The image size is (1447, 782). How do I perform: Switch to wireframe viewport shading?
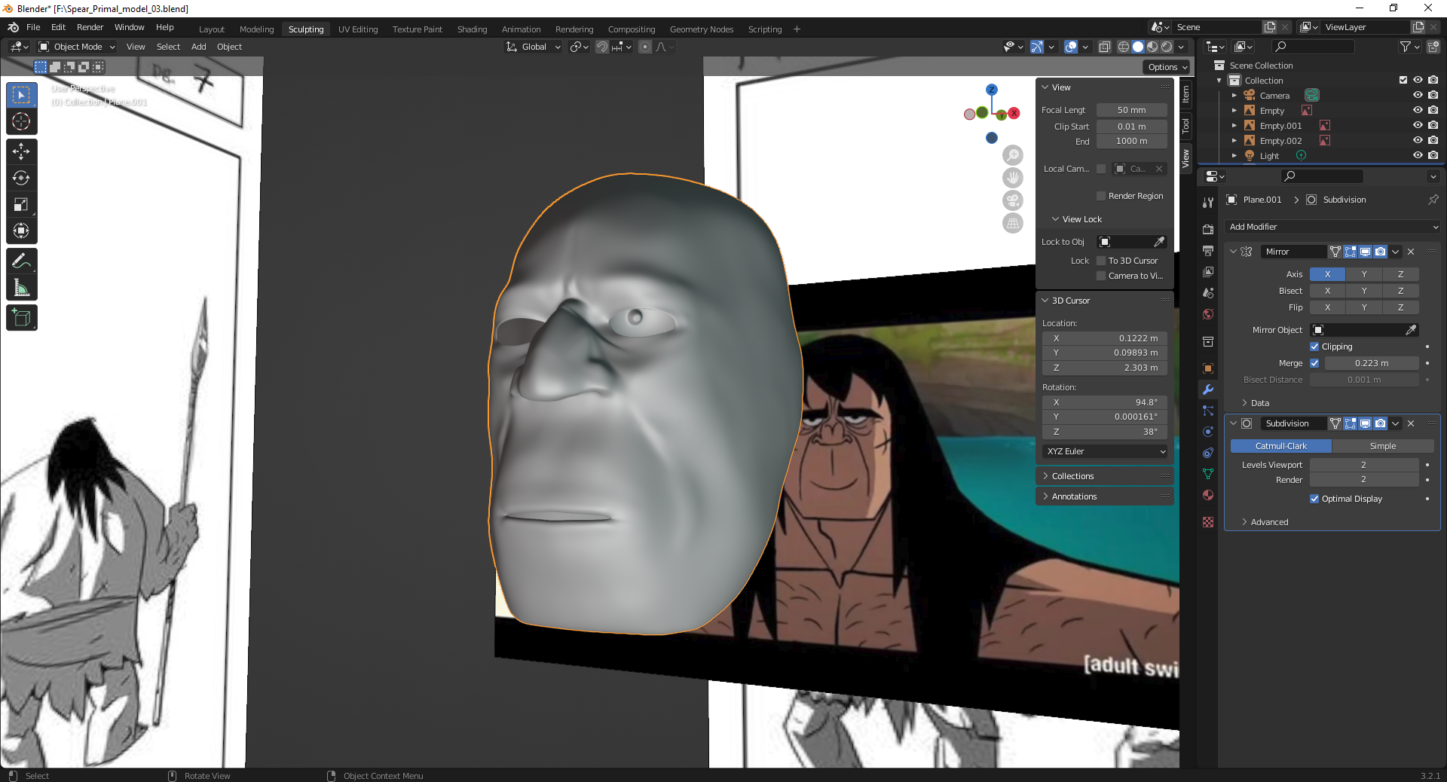(x=1124, y=47)
